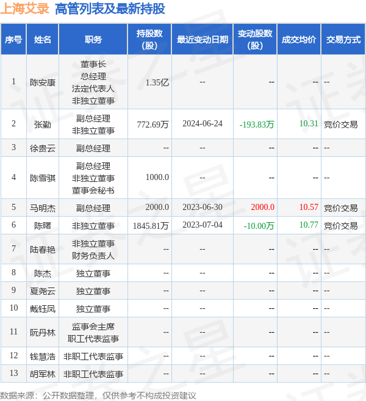Select the name 马明杰

[x=43, y=208]
